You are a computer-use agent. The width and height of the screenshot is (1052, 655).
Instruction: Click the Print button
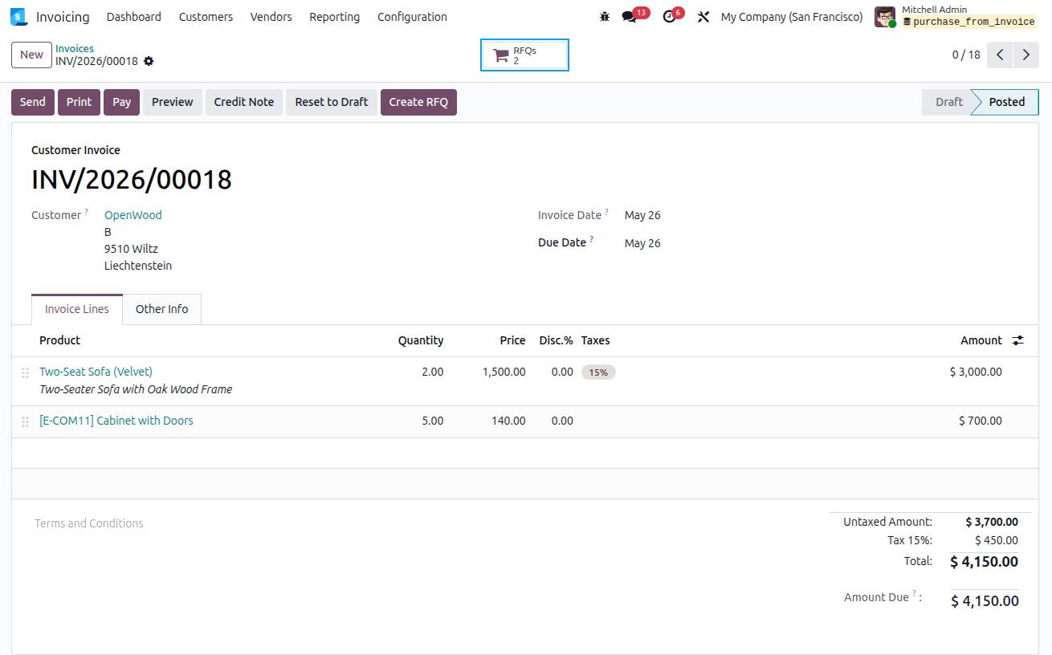79,102
